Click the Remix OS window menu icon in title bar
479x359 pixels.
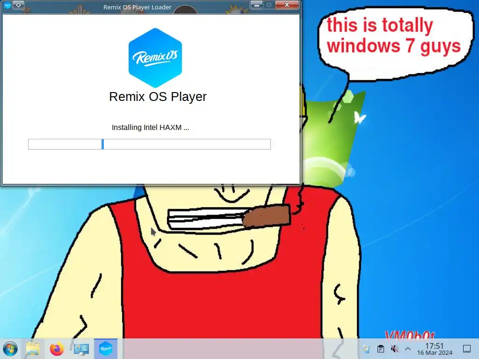pyautogui.click(x=7, y=5)
